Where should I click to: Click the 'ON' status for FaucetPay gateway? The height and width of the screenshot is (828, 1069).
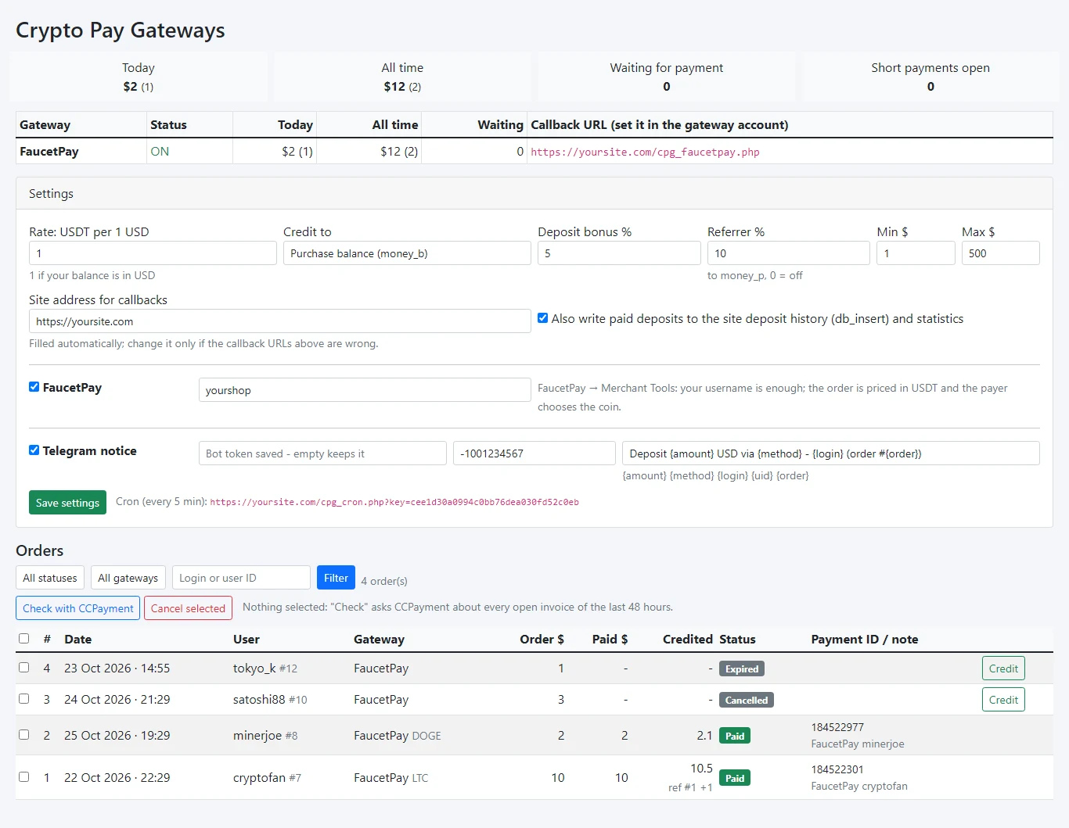(x=160, y=152)
